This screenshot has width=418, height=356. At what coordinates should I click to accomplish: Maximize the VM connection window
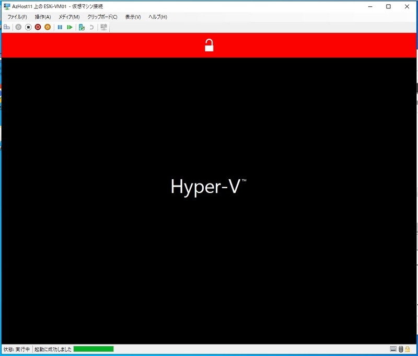(x=388, y=6)
